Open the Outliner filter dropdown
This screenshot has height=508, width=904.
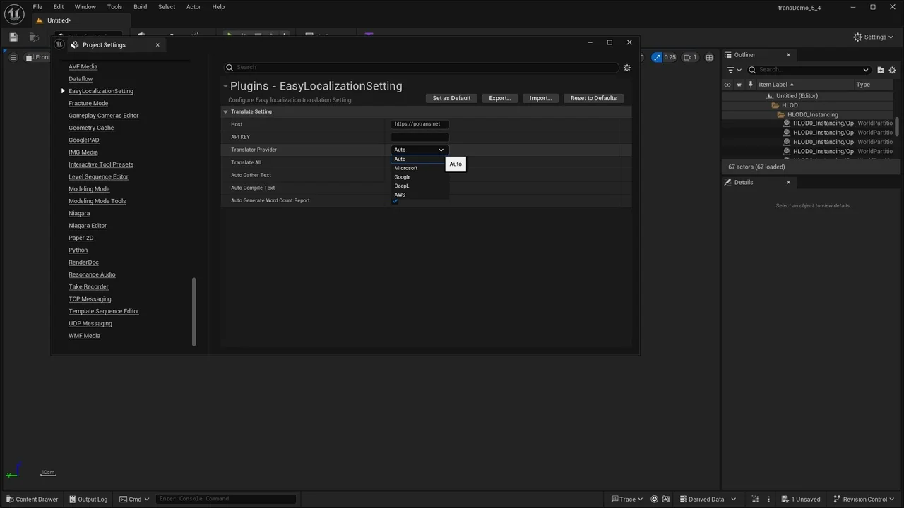click(x=734, y=70)
